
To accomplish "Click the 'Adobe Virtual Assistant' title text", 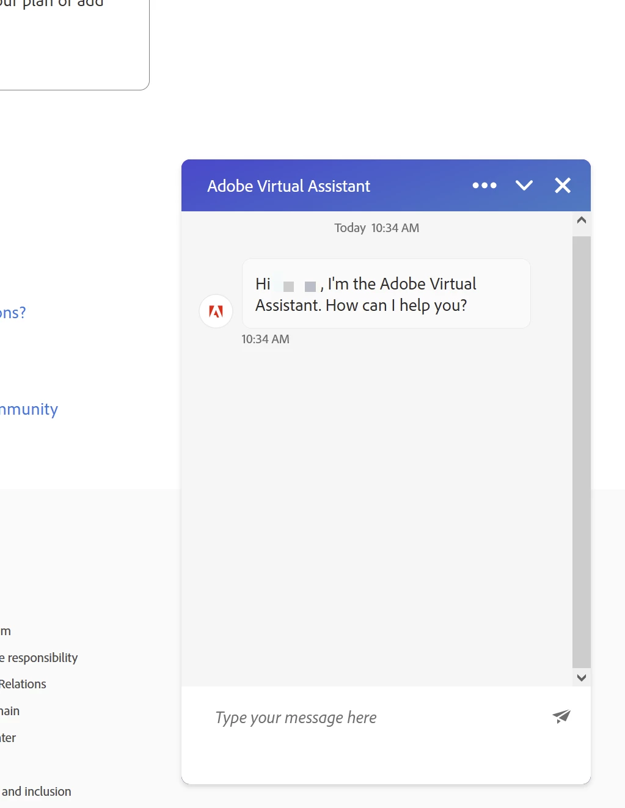I will click(289, 186).
